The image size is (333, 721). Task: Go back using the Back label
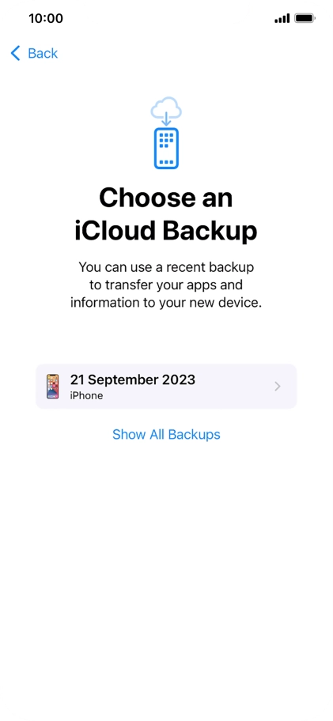pyautogui.click(x=43, y=53)
